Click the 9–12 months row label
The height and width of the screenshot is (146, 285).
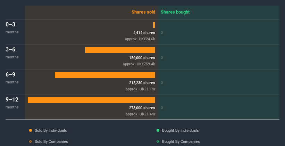click(x=12, y=103)
